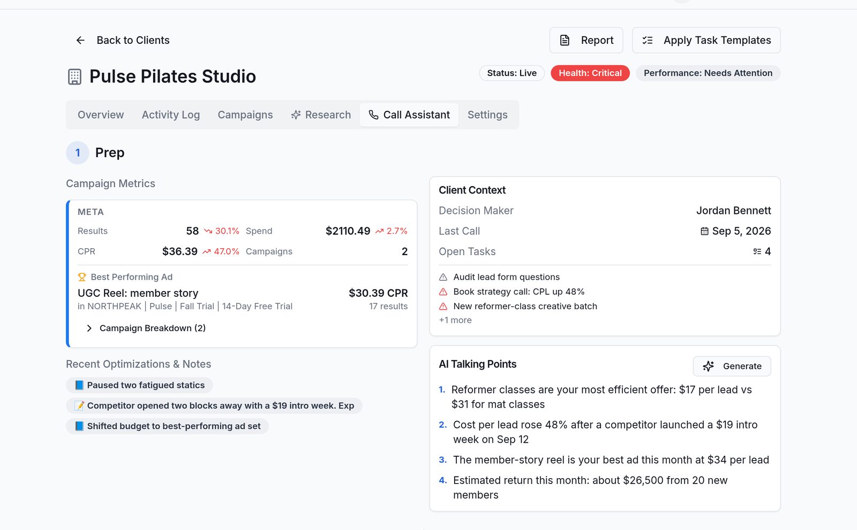Click the CPR upward trend arrow icon
The height and width of the screenshot is (530, 857).
(x=206, y=251)
